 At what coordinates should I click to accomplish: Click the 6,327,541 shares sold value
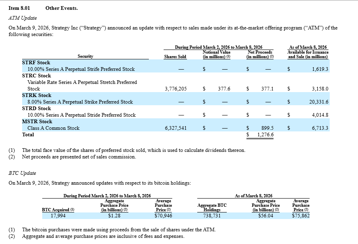tap(176, 128)
